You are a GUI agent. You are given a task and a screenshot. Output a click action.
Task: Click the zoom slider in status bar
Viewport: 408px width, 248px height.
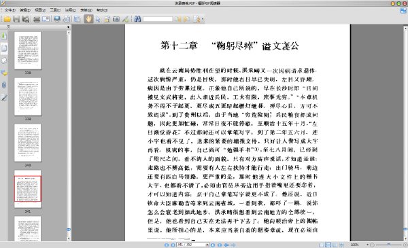(x=389, y=245)
